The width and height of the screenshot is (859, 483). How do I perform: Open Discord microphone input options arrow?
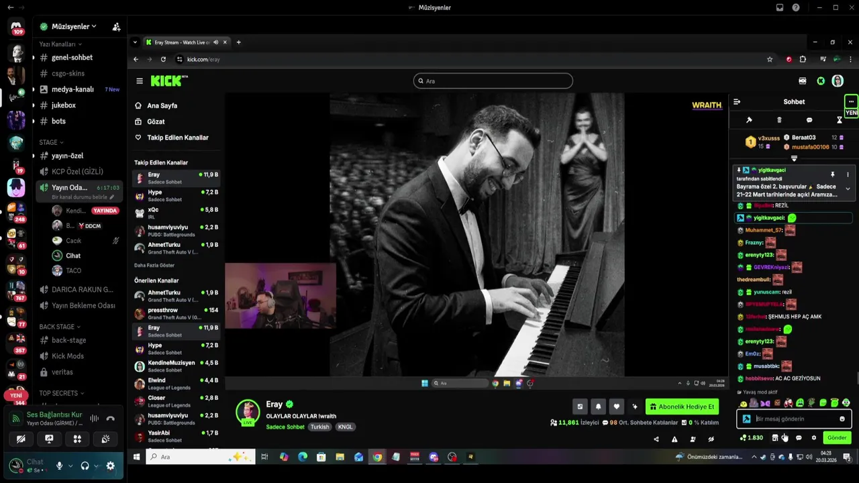click(70, 466)
